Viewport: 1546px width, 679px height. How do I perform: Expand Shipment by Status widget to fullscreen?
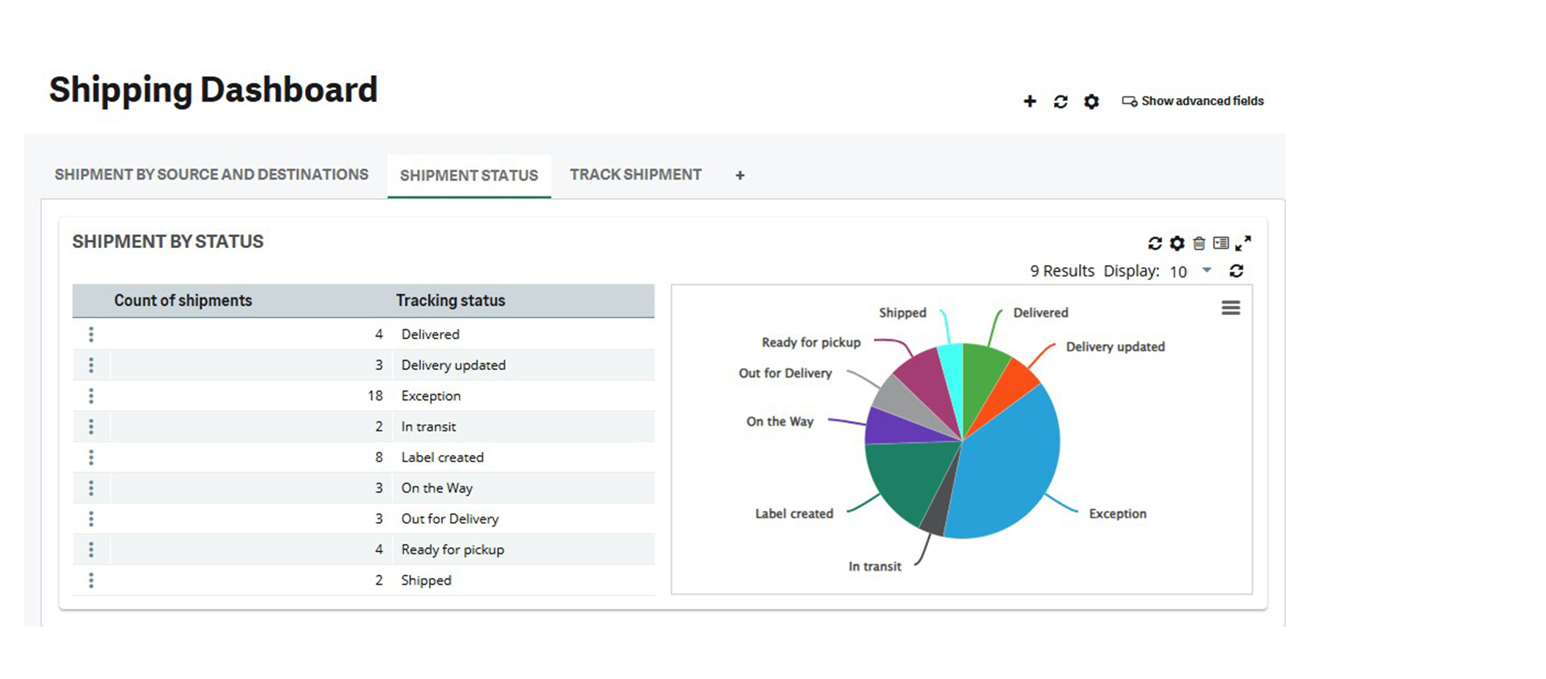pos(1243,243)
